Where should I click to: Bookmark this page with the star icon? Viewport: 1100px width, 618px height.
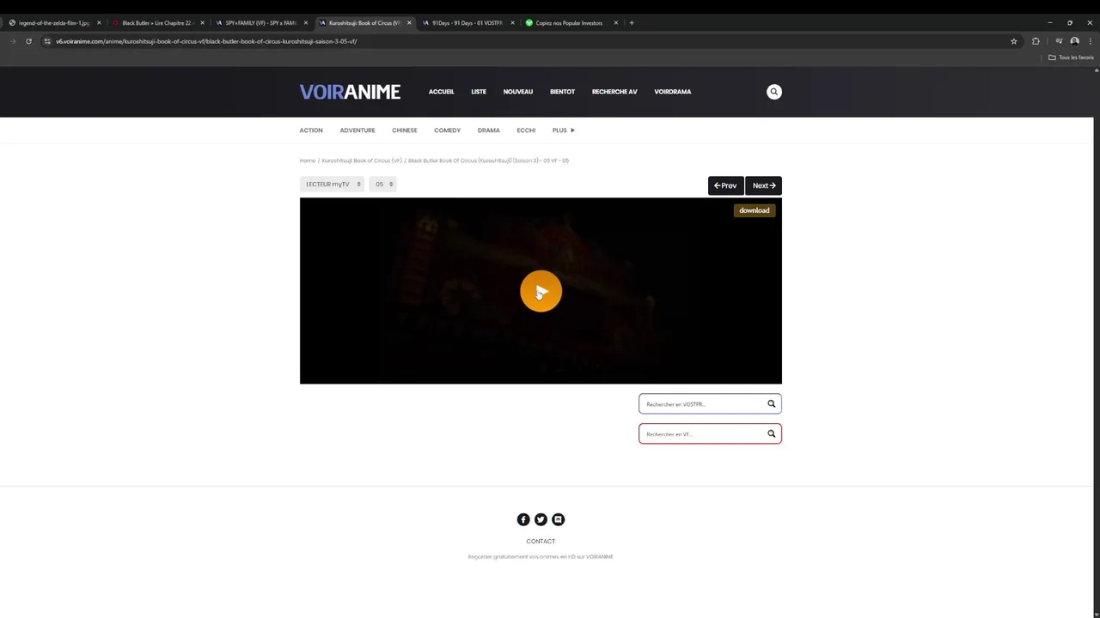pos(1014,41)
